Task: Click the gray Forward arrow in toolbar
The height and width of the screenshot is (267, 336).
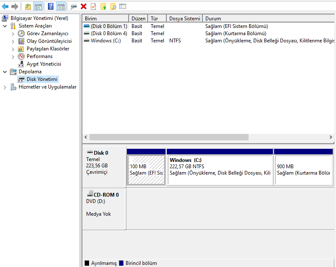Action: (x=14, y=6)
